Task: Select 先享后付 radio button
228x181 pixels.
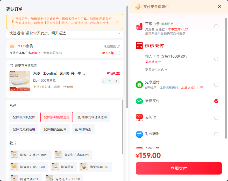Action: coord(216,85)
